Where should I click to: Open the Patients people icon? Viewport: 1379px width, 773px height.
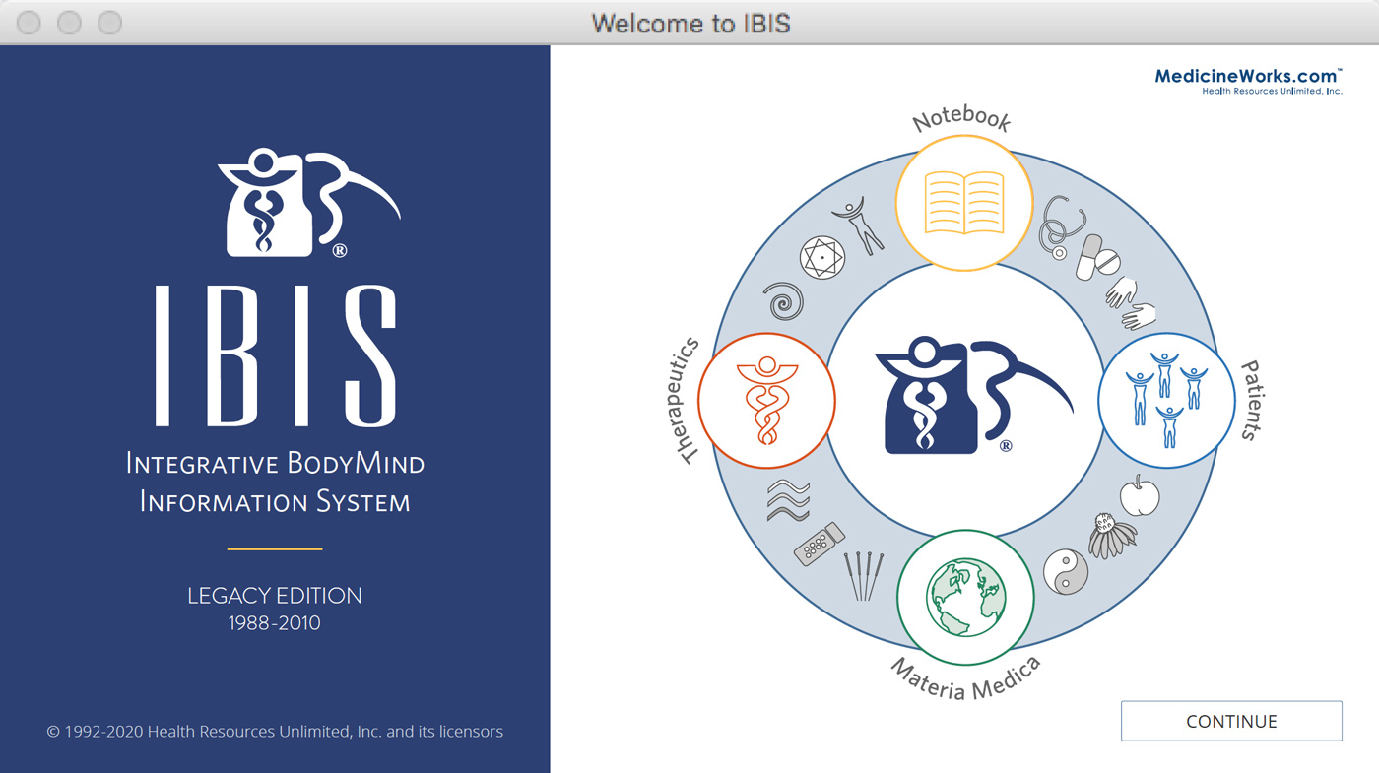[1166, 400]
